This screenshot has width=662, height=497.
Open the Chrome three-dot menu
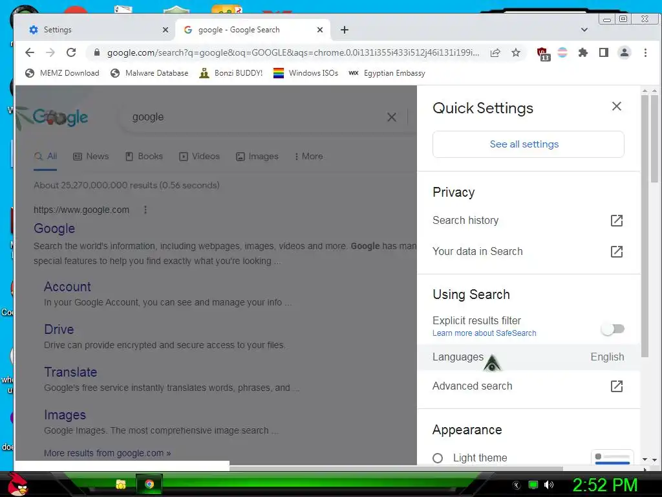click(645, 52)
